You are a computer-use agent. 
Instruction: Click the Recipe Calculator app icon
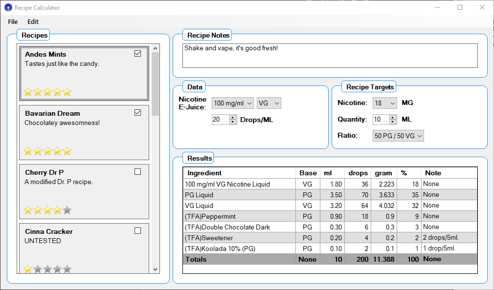[x=8, y=8]
